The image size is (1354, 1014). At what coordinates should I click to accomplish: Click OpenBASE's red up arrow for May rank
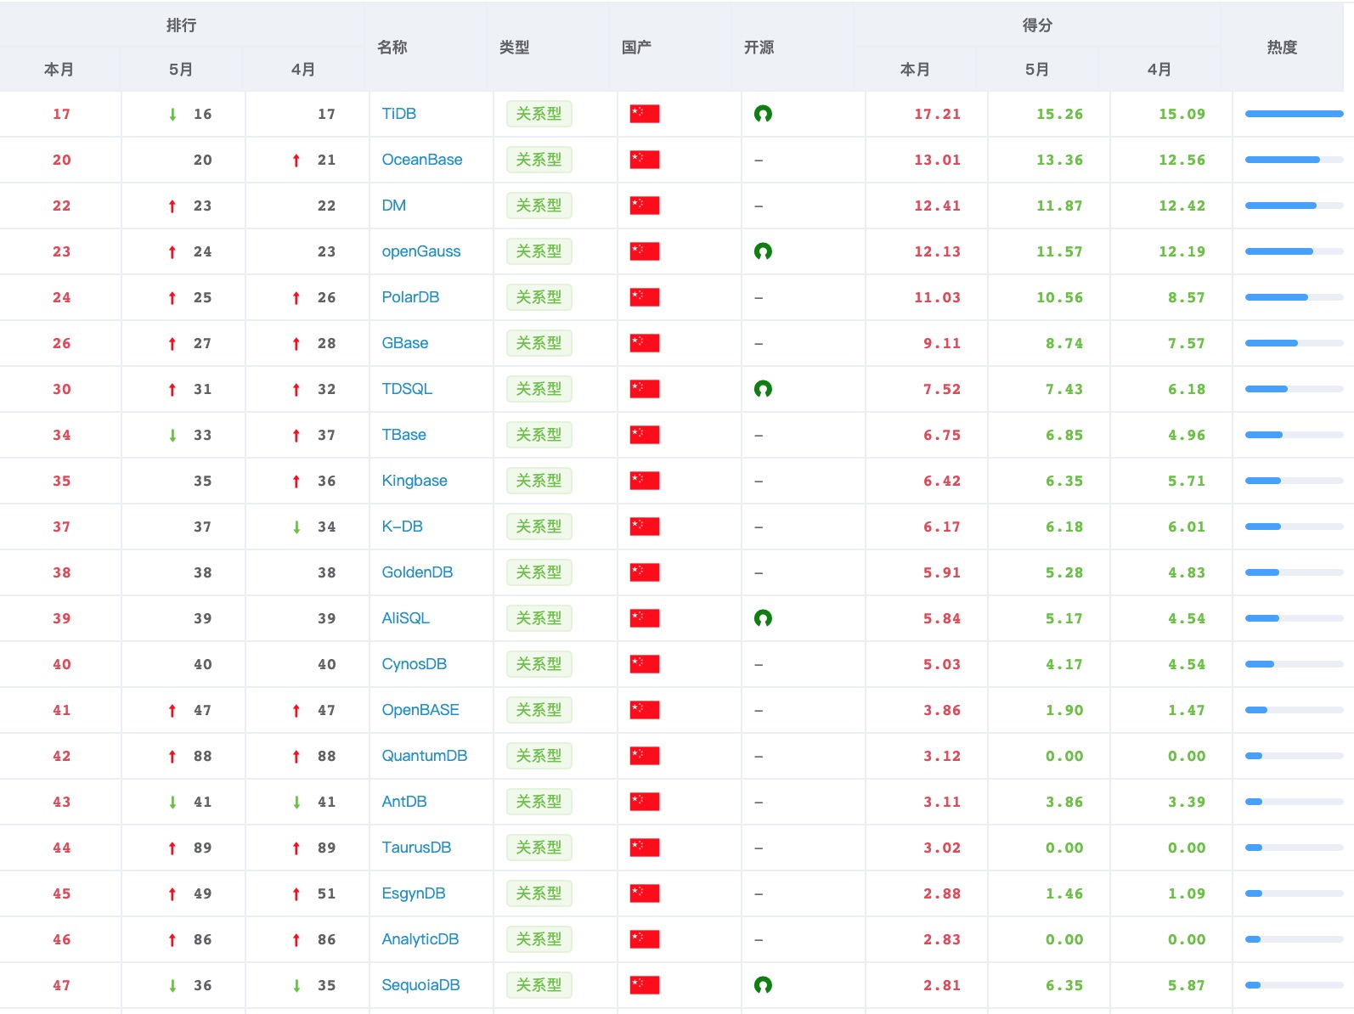click(172, 711)
